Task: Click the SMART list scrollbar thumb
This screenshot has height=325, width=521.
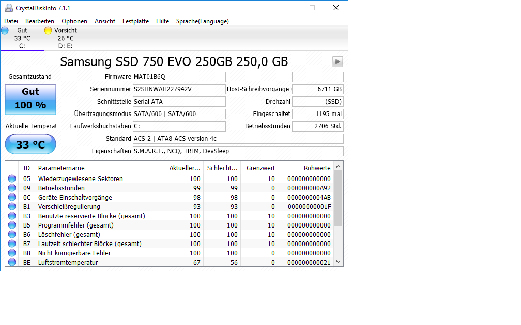Action: pyautogui.click(x=338, y=198)
